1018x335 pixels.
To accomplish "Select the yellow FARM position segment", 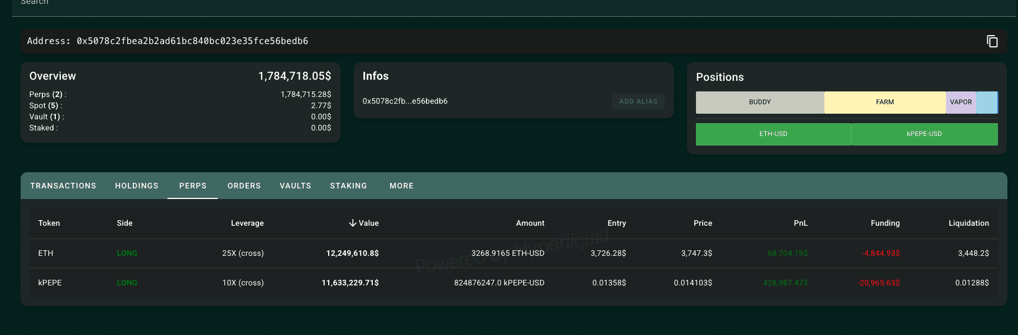I will point(885,103).
